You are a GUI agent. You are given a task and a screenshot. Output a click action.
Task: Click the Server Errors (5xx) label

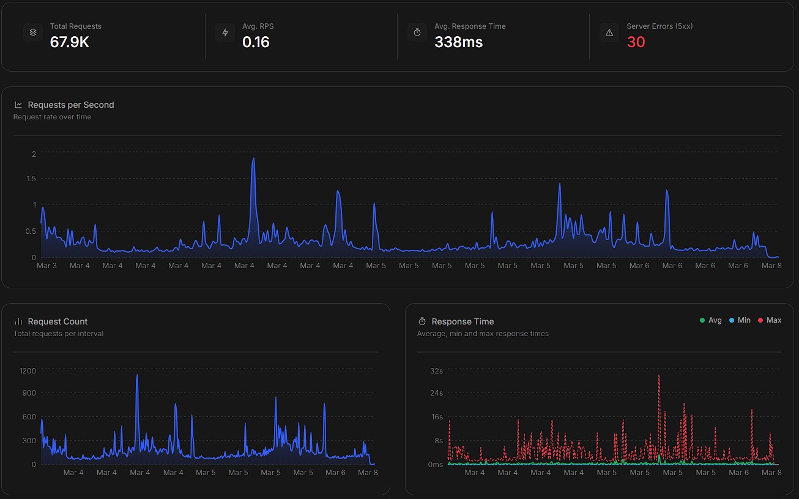(x=660, y=26)
